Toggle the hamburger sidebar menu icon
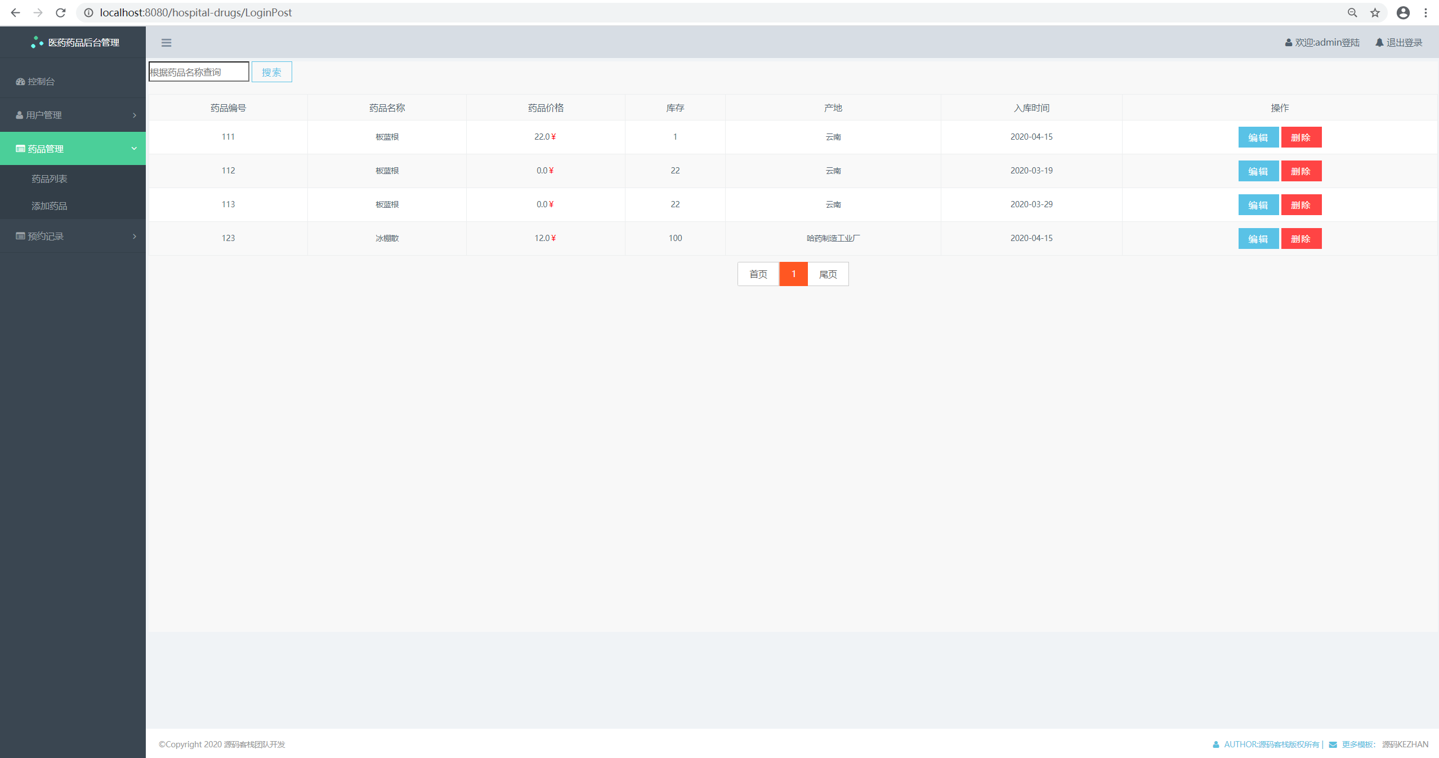The height and width of the screenshot is (758, 1439). [166, 43]
